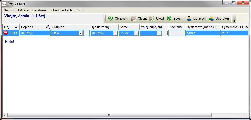Open the Skupina dropdown showing New
This screenshot has width=251, height=120.
[80, 33]
